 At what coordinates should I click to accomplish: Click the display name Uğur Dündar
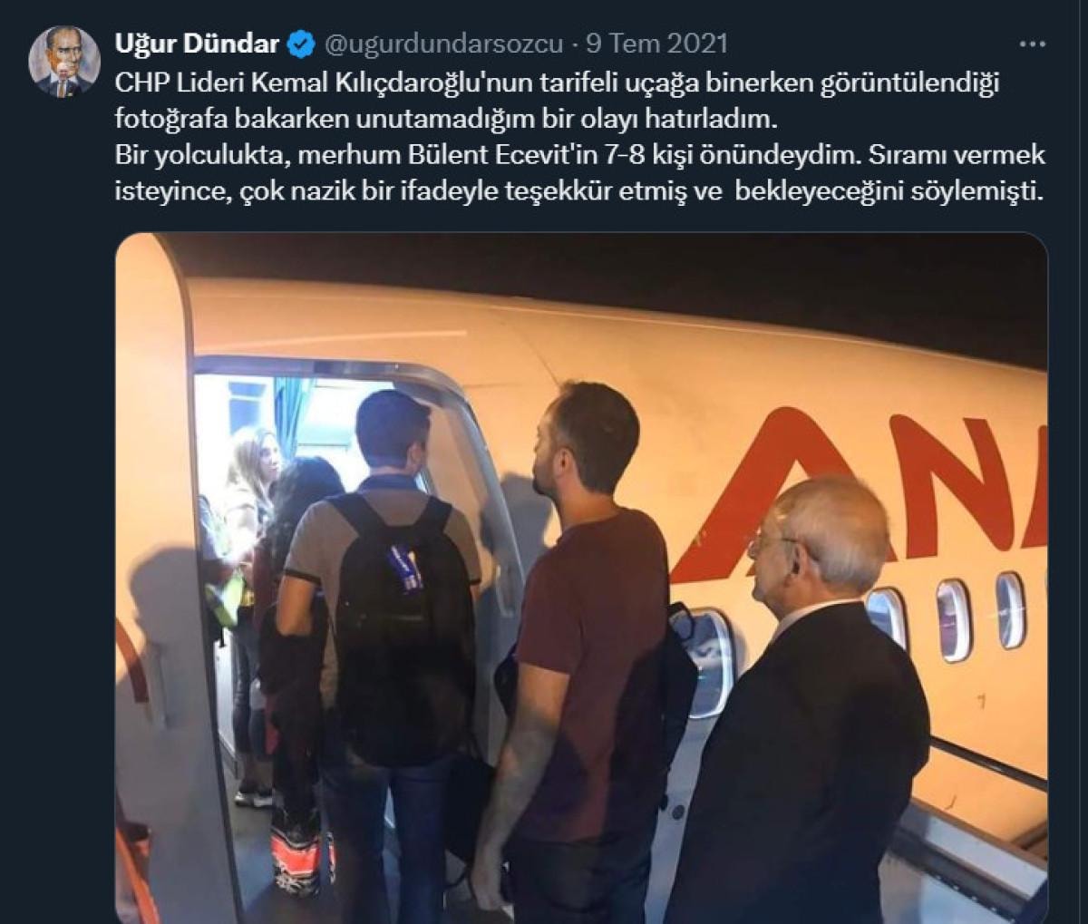(x=198, y=43)
